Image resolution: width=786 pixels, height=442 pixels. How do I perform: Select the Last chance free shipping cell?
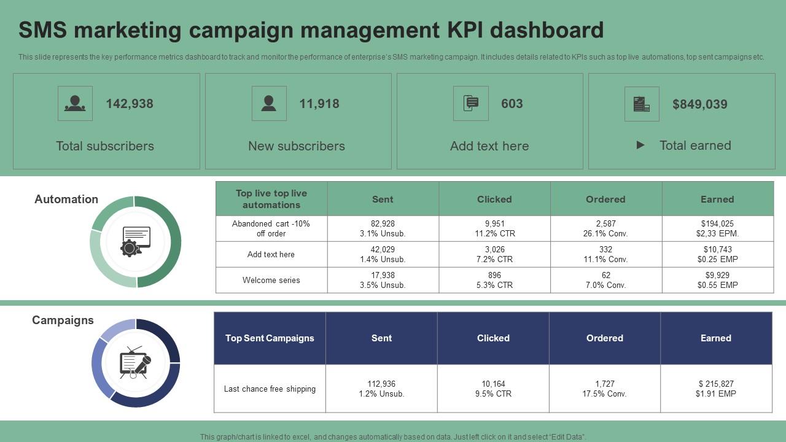point(270,389)
